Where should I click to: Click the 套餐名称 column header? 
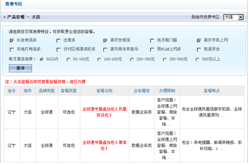(x=104, y=91)
